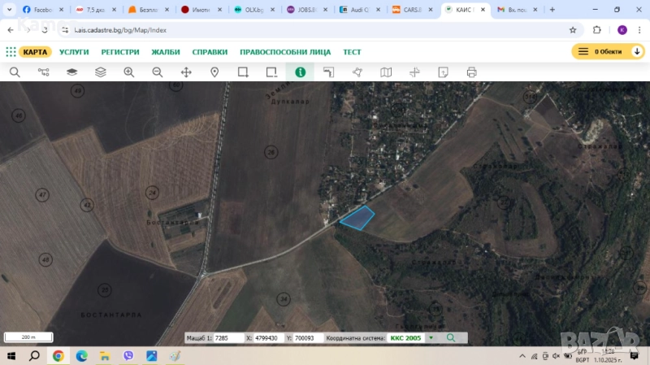Select the zoom out tool

click(158, 72)
